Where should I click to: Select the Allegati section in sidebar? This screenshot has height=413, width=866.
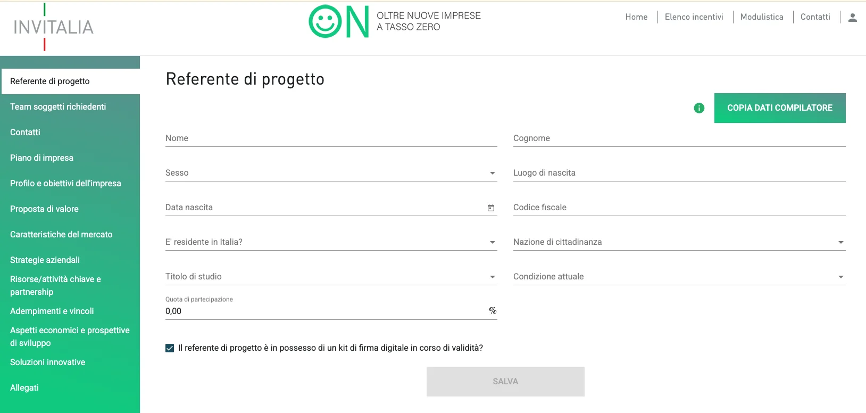[x=24, y=387]
